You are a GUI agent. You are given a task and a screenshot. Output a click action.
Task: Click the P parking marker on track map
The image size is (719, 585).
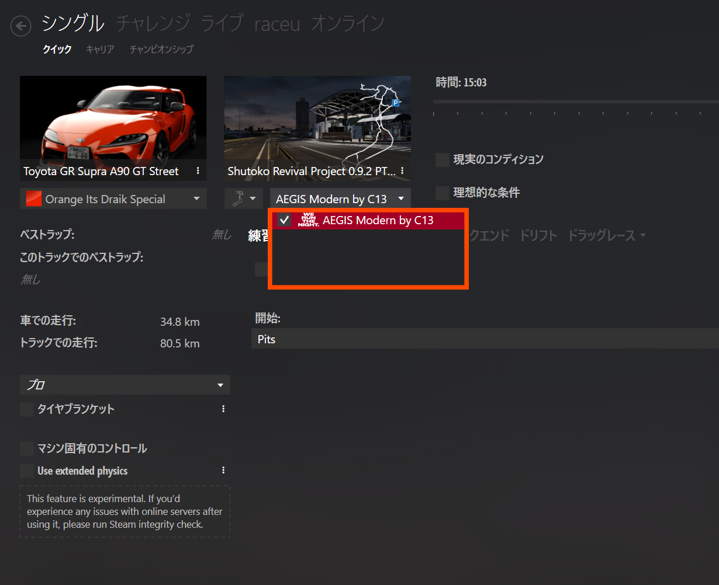[x=396, y=102]
